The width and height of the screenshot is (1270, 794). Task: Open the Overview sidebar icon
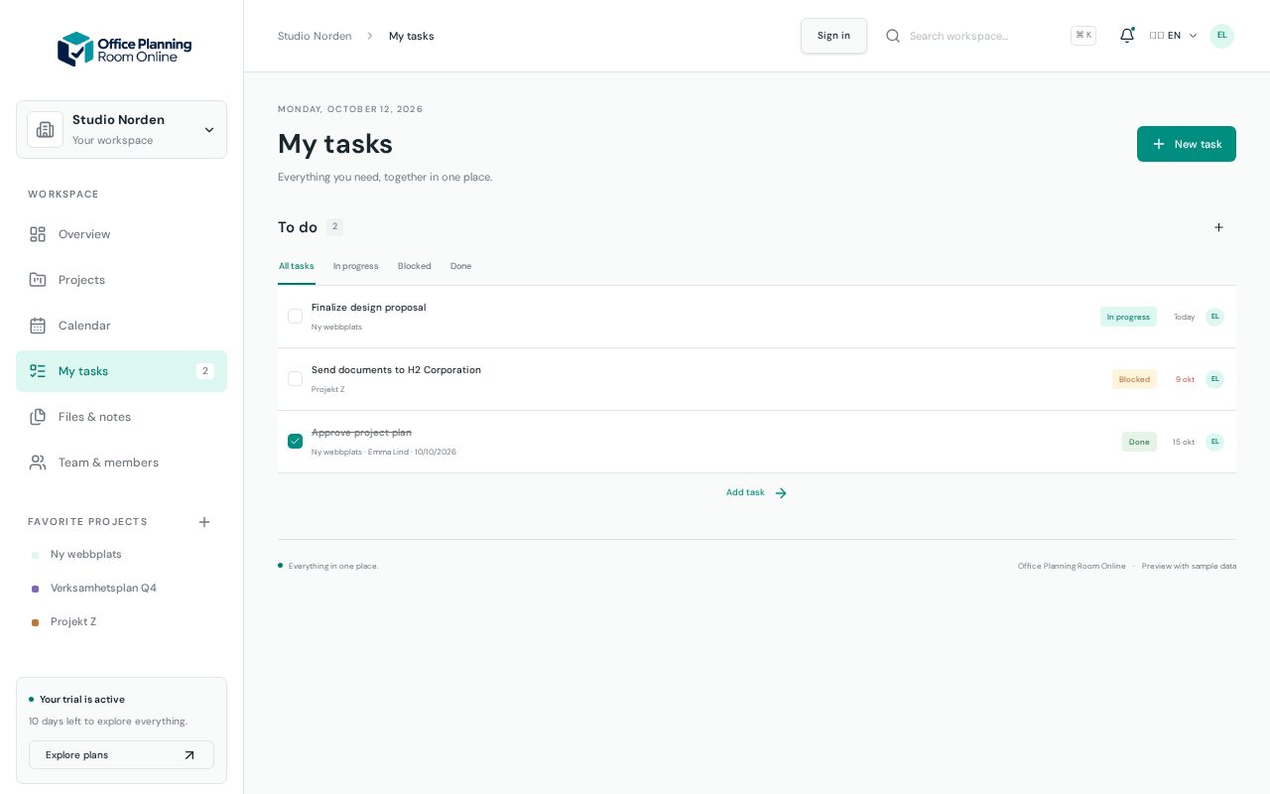[x=38, y=234]
